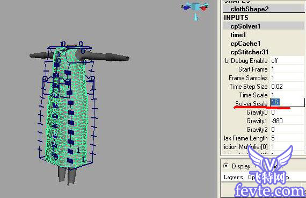Select the Gravity0 attribute label

(x=257, y=112)
